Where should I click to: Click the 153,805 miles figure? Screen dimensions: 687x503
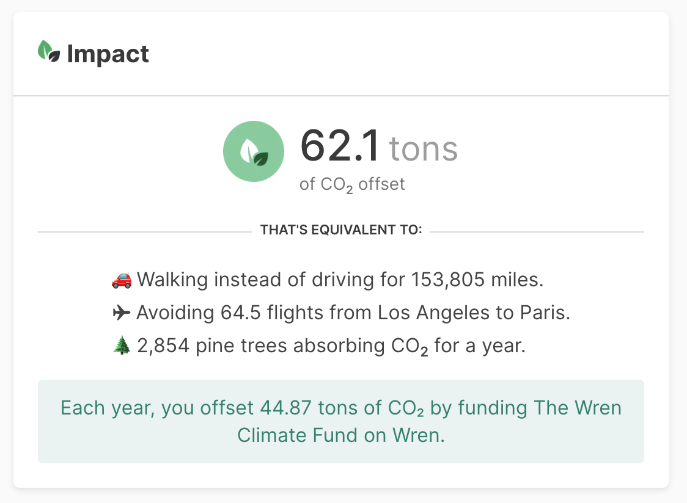click(x=477, y=280)
